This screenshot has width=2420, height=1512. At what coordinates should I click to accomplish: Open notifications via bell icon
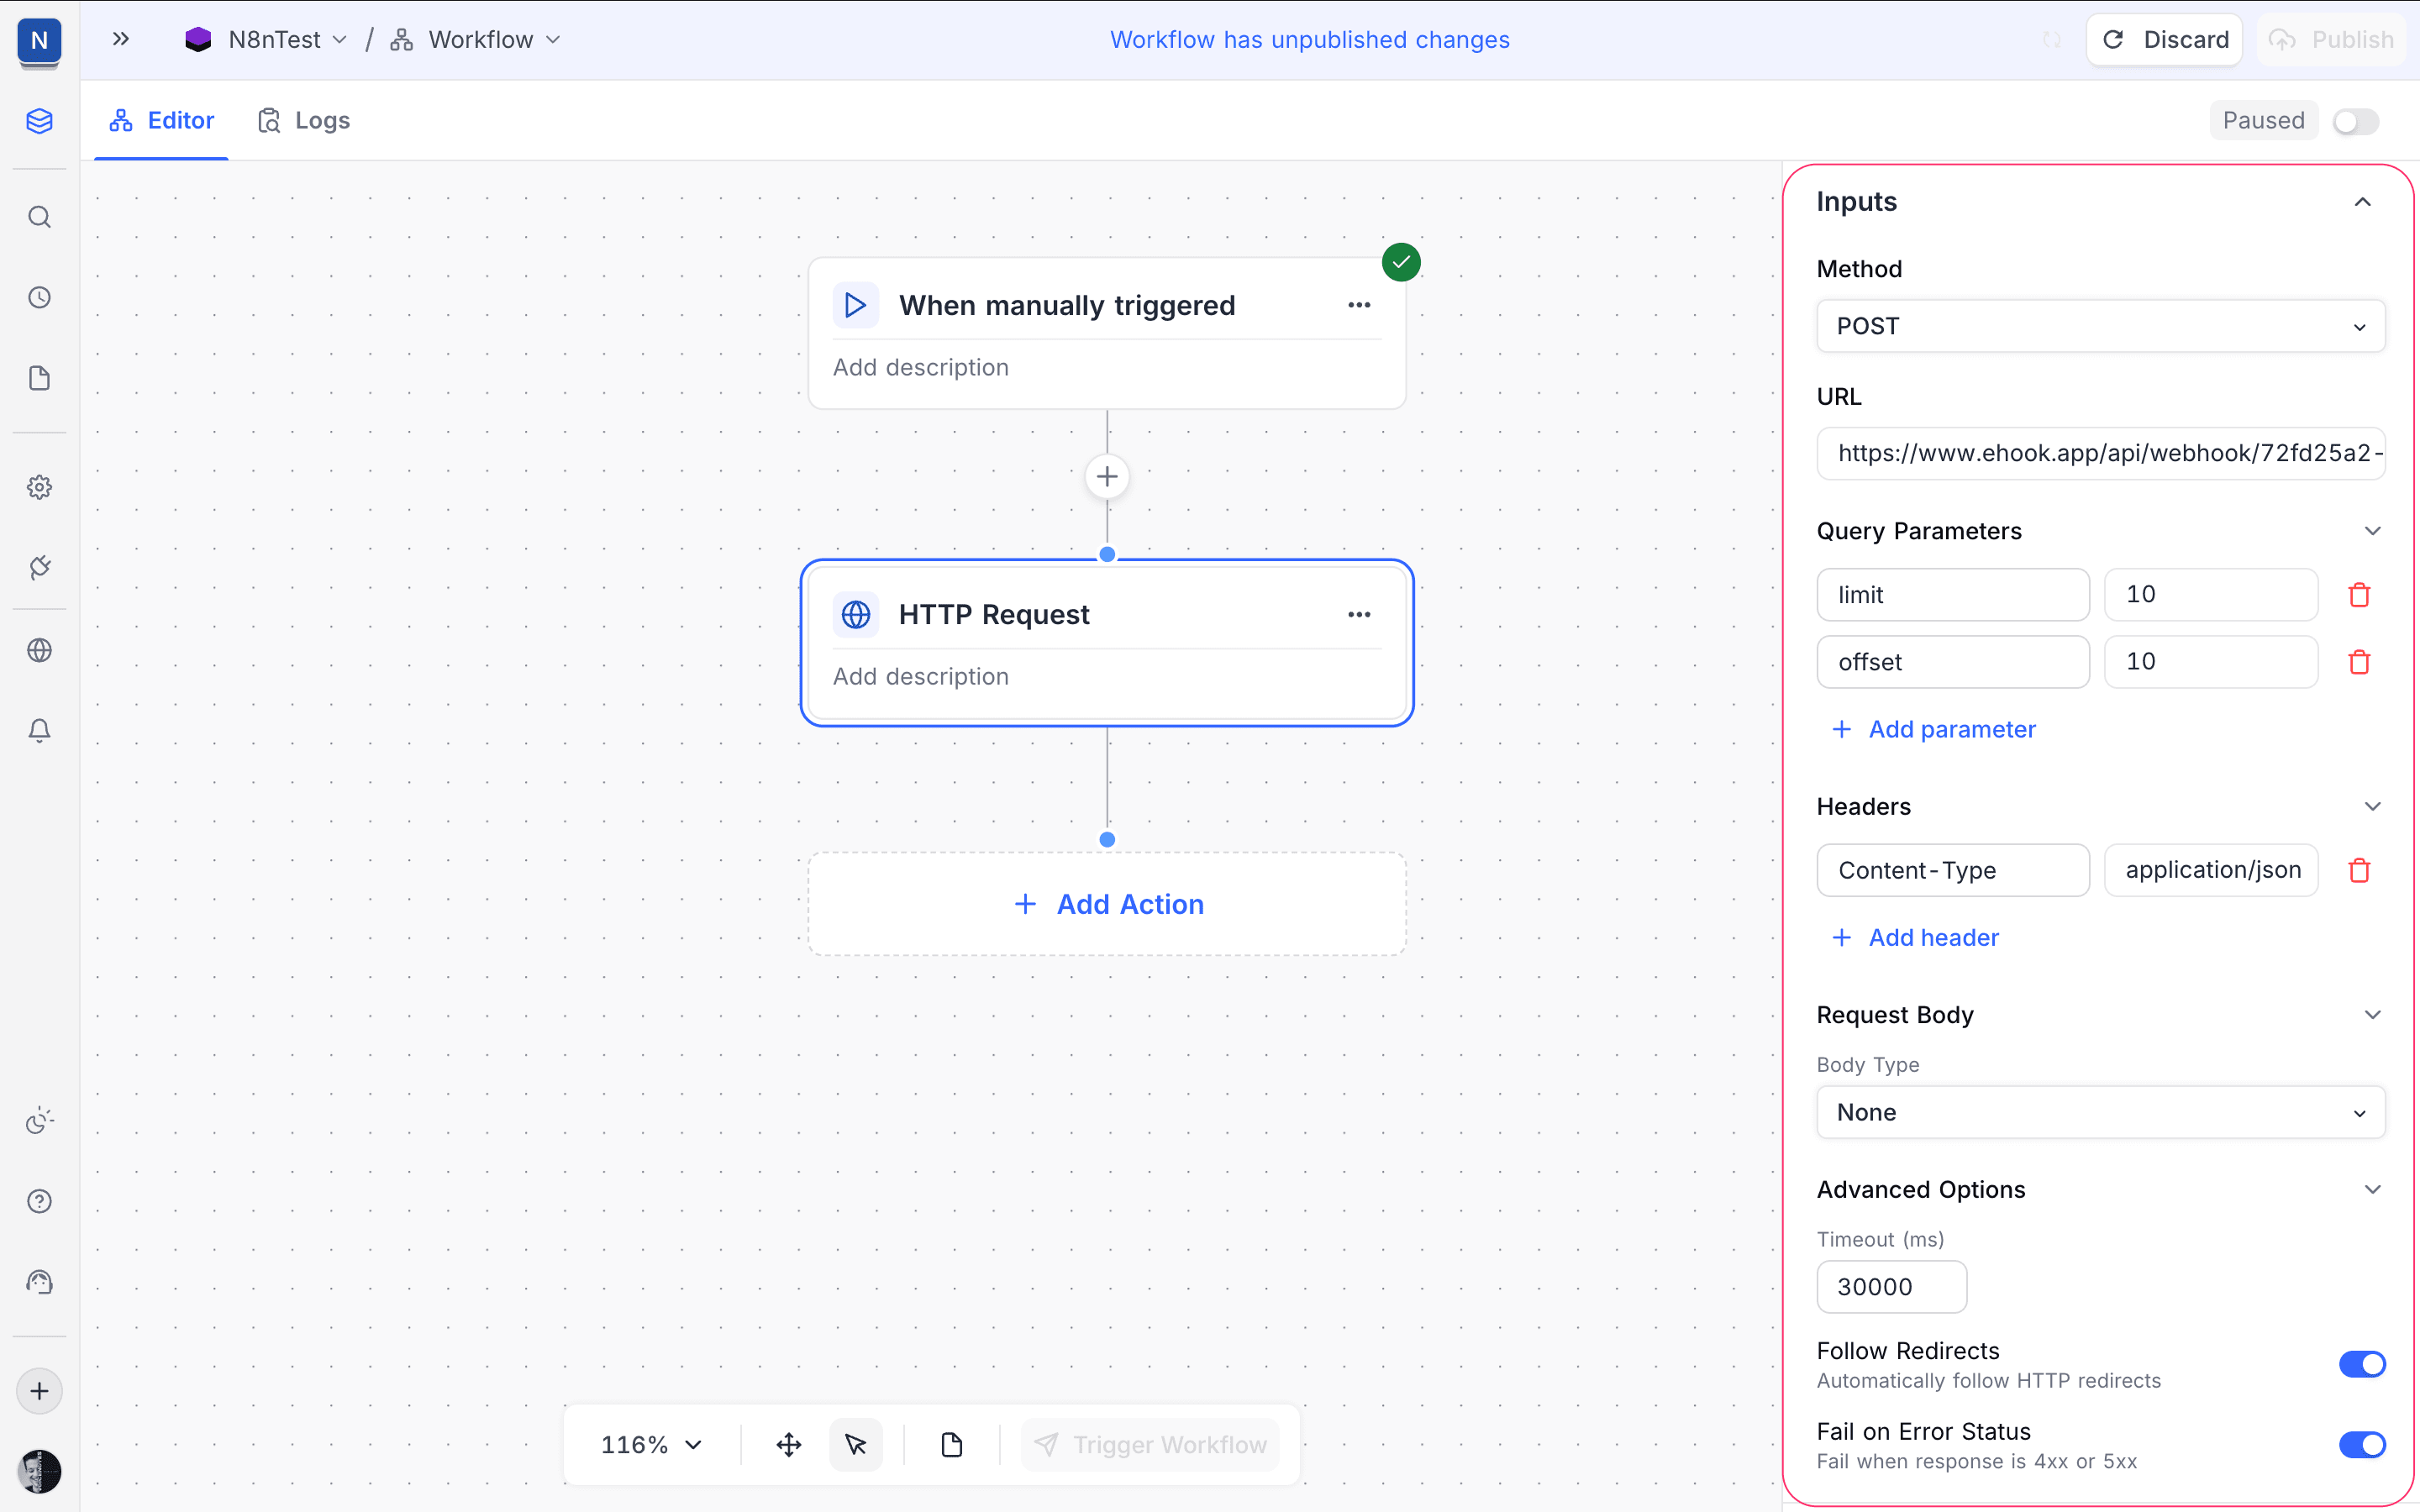(39, 731)
